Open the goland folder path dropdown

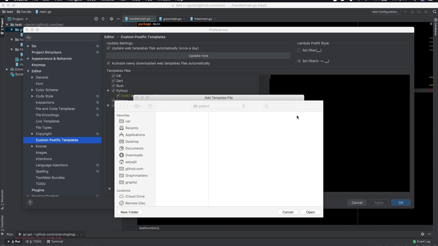pos(219,106)
